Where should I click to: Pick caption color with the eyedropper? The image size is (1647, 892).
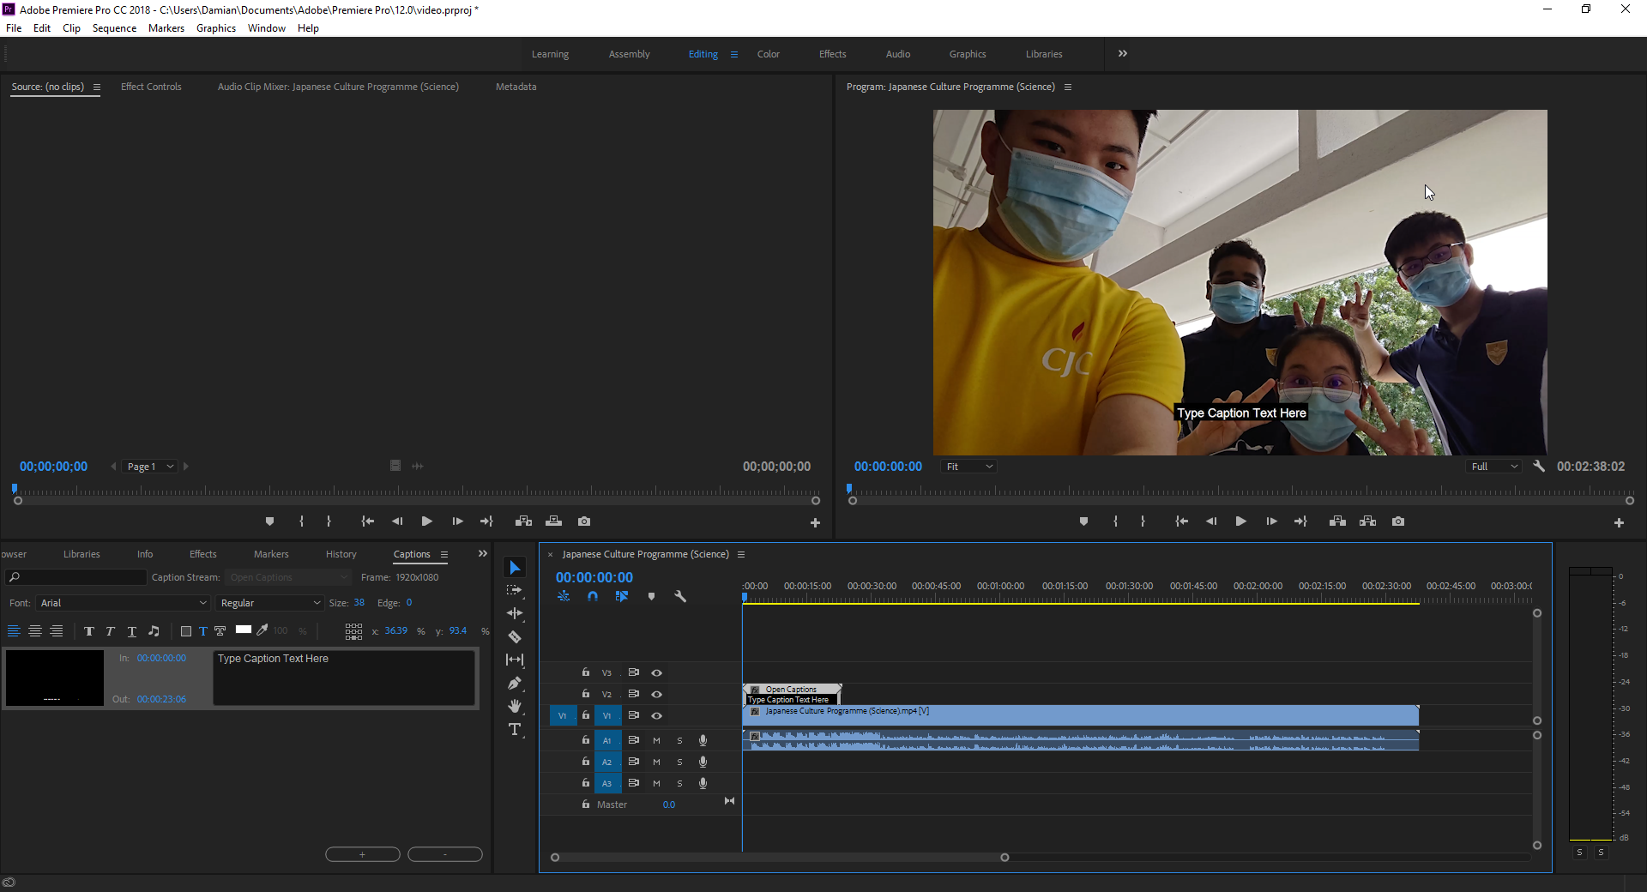point(262,630)
